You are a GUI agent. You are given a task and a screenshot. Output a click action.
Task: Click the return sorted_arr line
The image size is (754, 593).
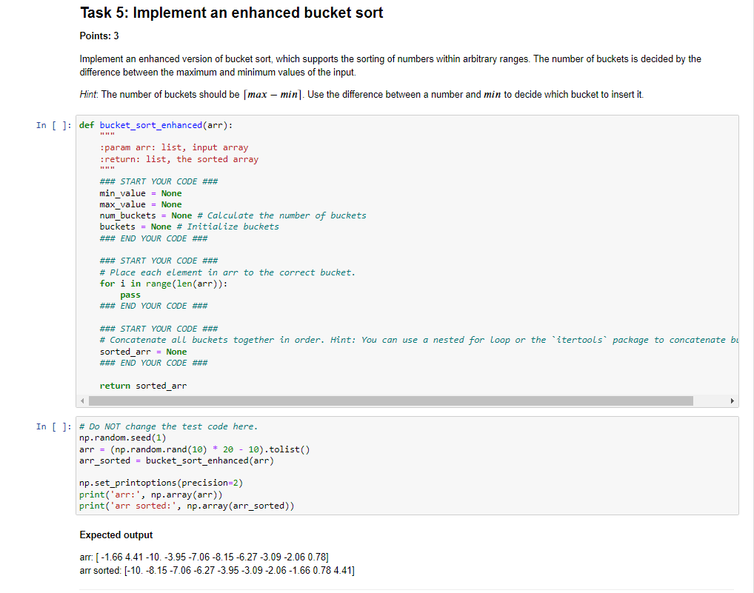pyautogui.click(x=137, y=385)
